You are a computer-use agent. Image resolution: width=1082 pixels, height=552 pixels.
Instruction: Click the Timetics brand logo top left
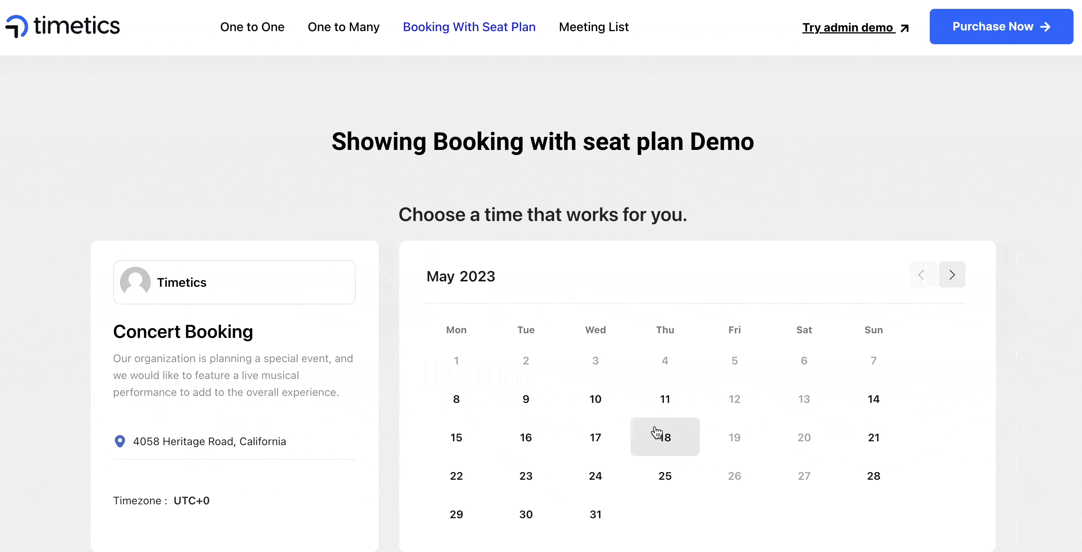(x=63, y=27)
